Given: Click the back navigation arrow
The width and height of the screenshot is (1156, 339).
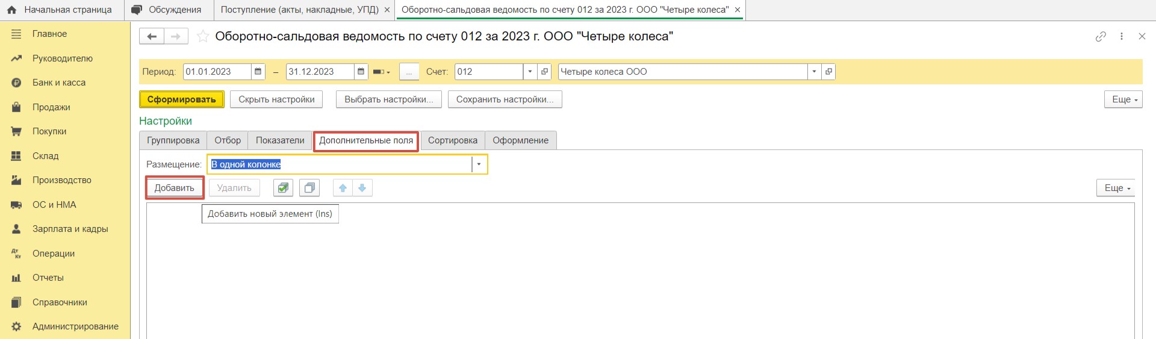Looking at the screenshot, I should click(x=152, y=37).
